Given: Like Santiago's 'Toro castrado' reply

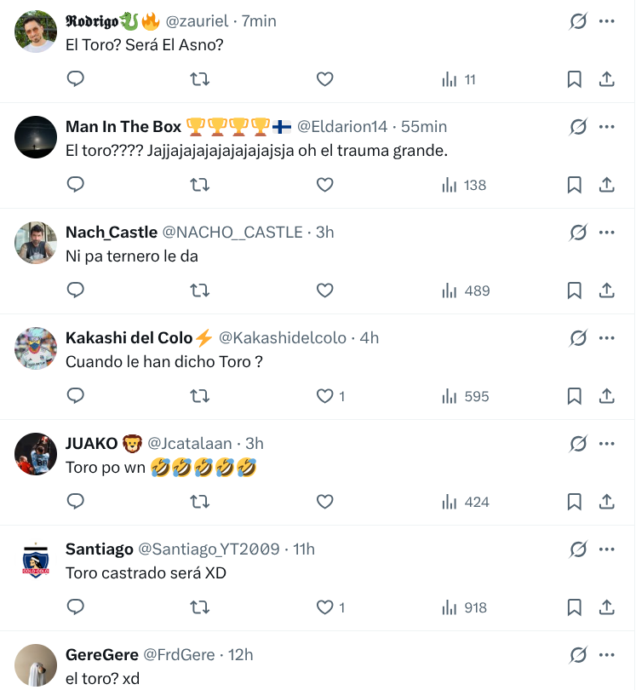Looking at the screenshot, I should [324, 607].
